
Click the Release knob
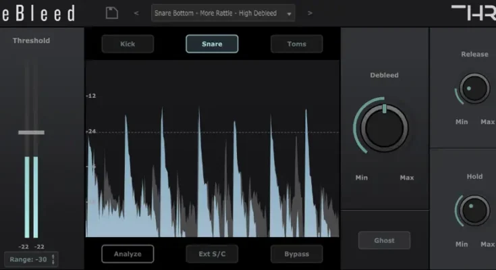[474, 88]
